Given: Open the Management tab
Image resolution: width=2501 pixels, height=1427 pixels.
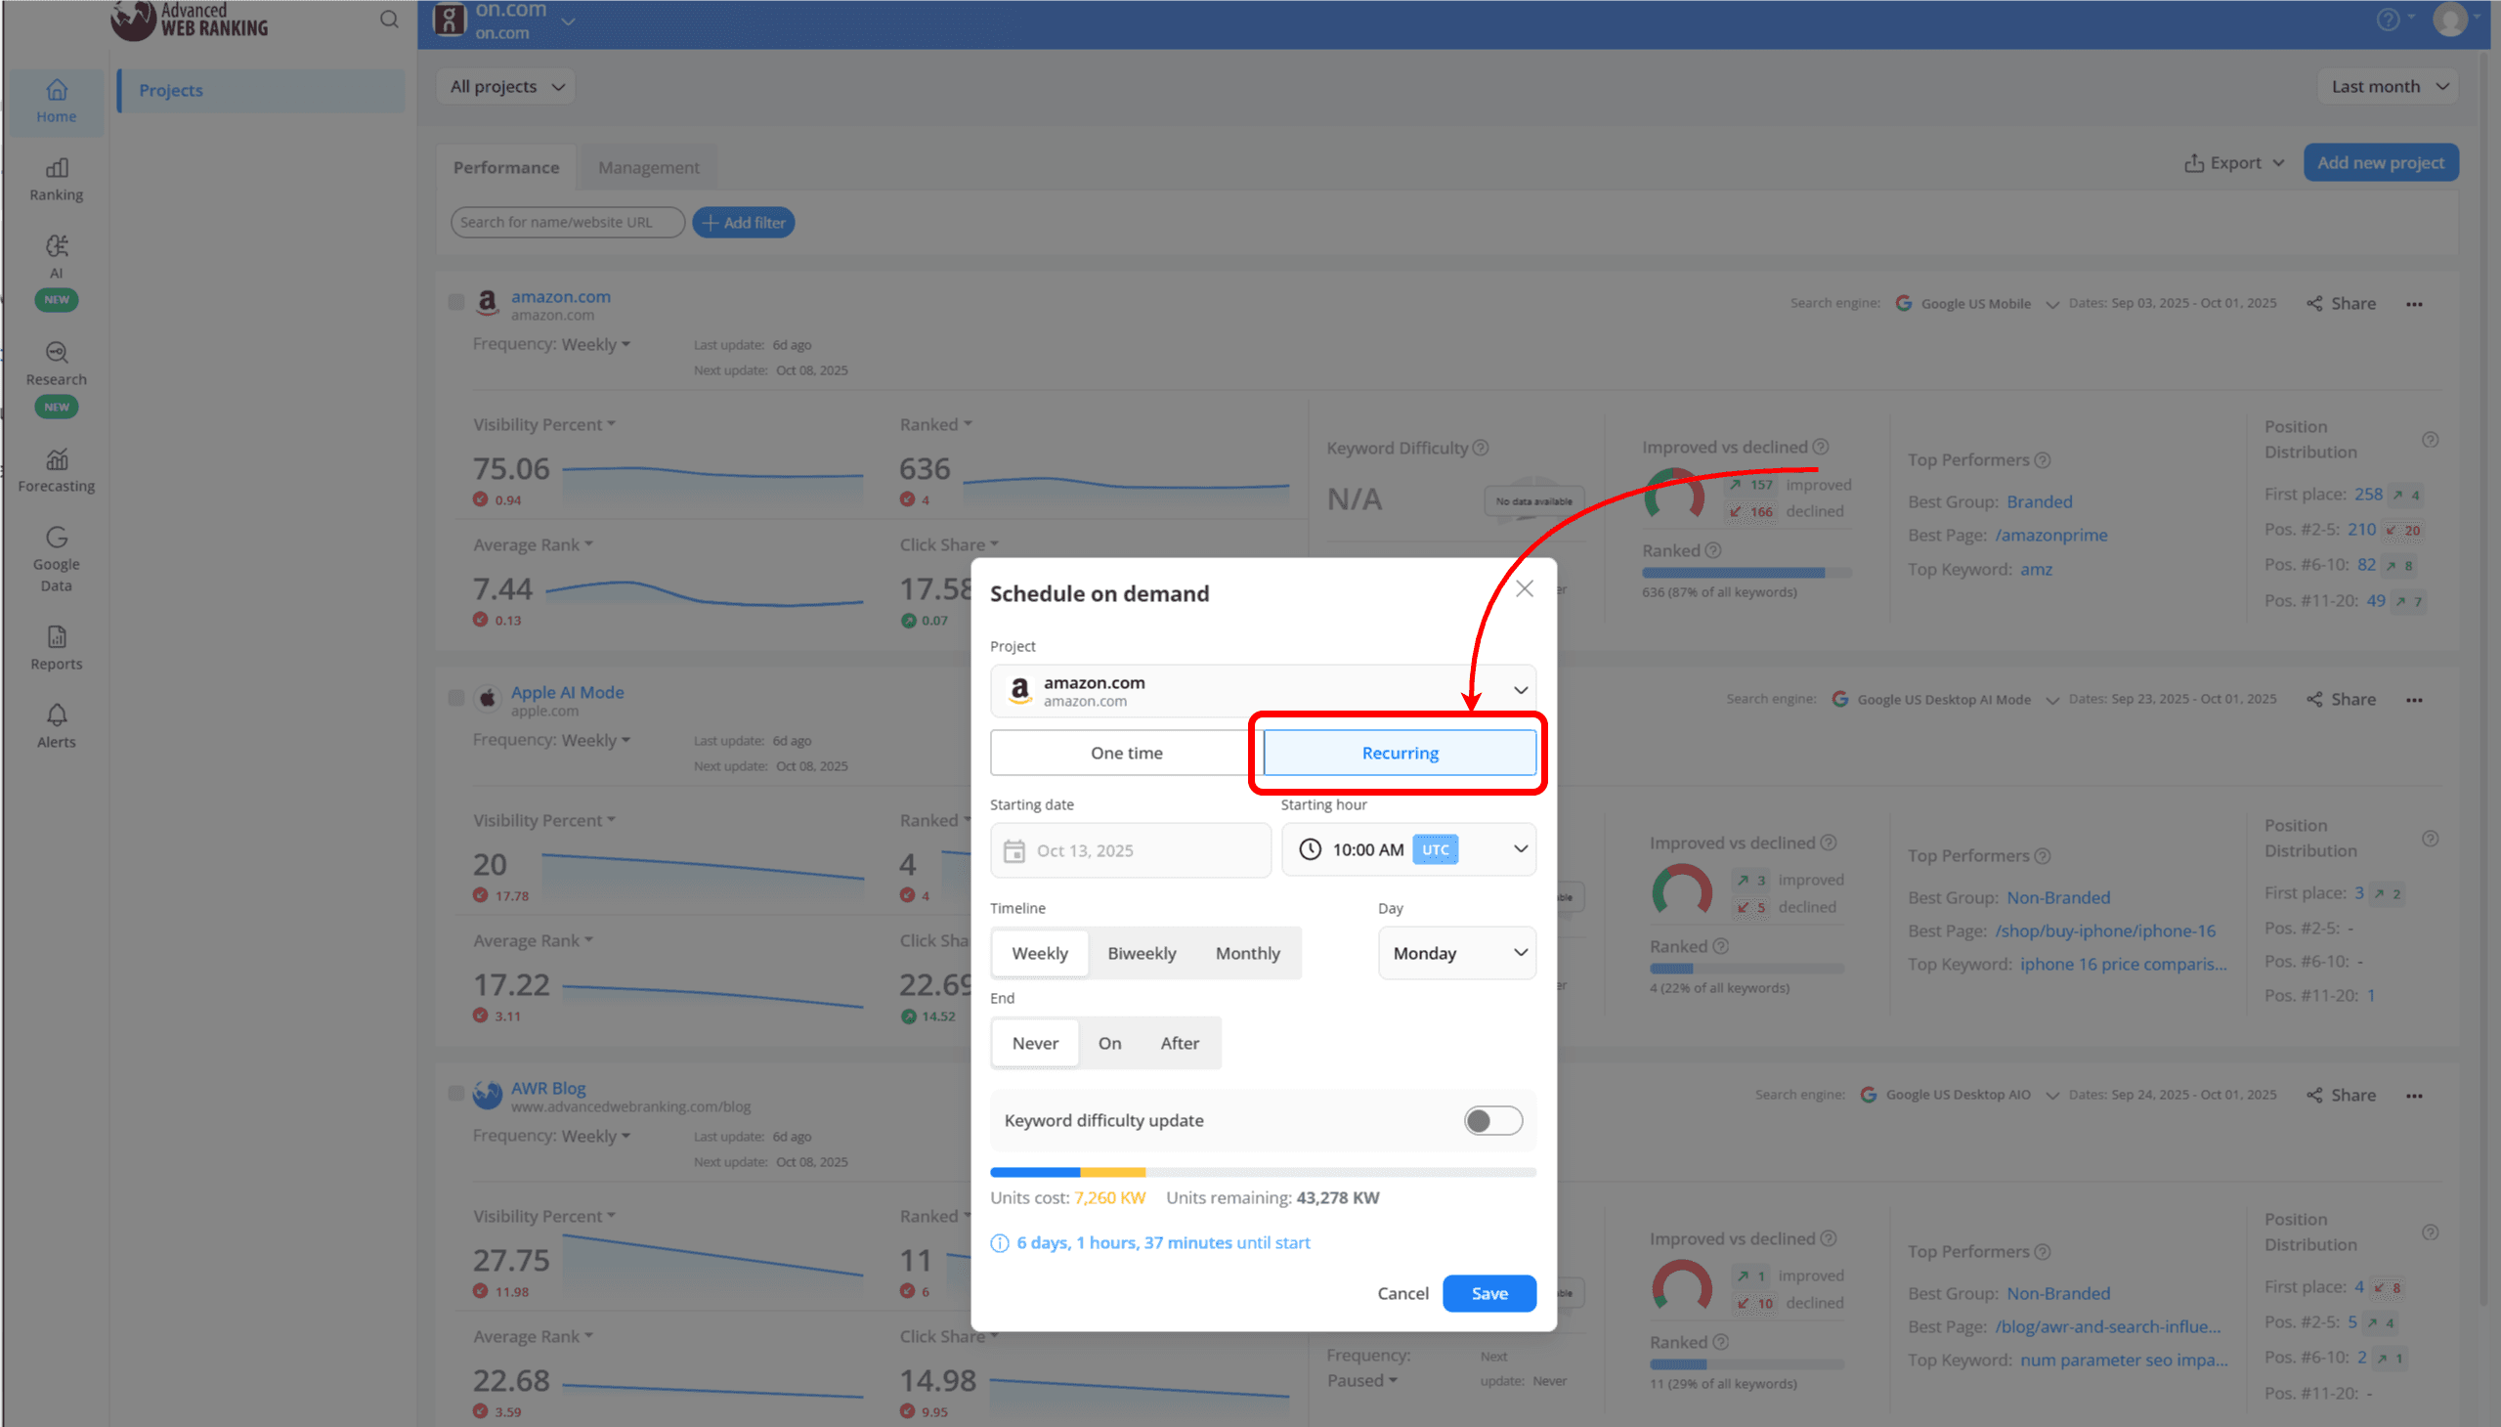Looking at the screenshot, I should tap(649, 167).
